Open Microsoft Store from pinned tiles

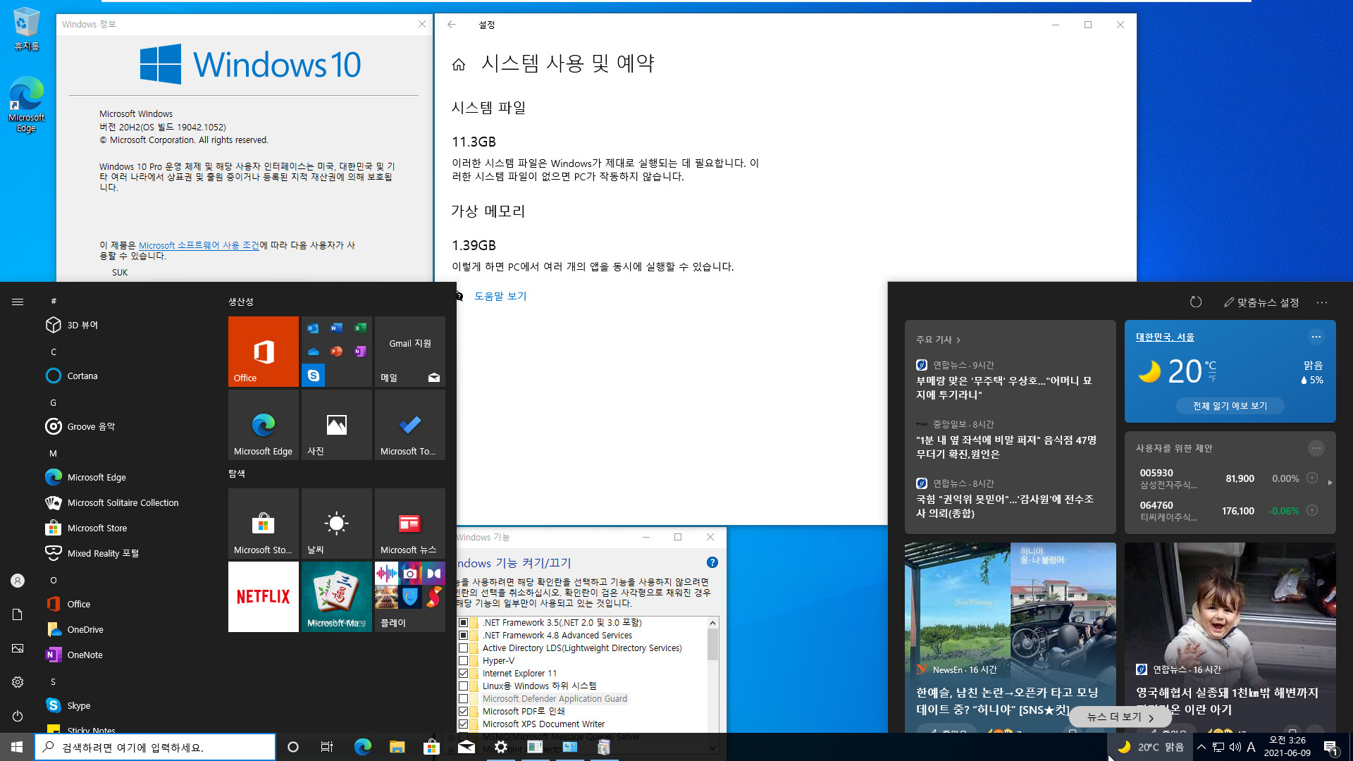click(263, 522)
